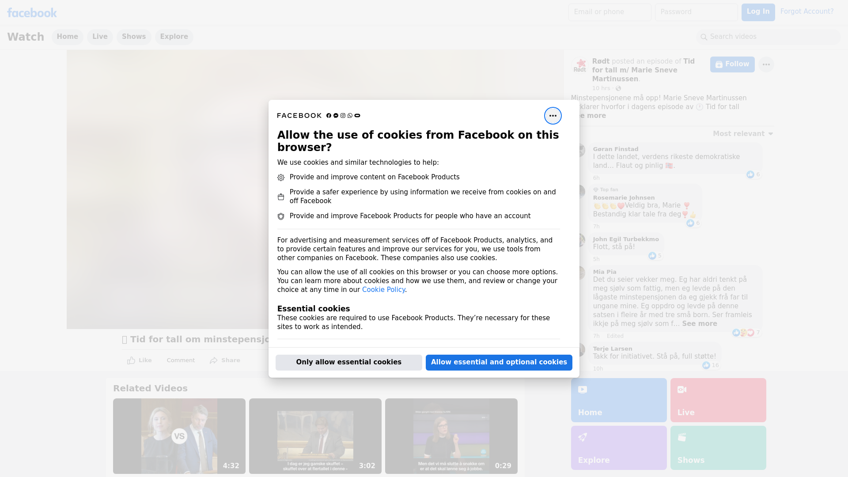
Task: Open the Explore tile with rocket icon
Action: pos(618,447)
